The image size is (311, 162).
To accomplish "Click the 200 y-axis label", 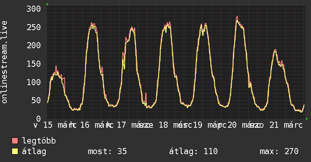I will click(x=34, y=45).
